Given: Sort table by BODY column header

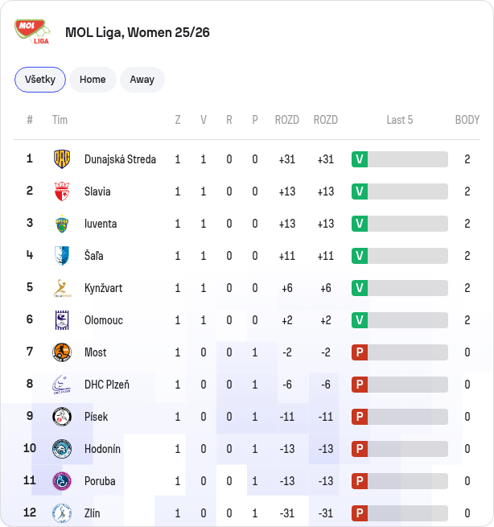Looking at the screenshot, I should 467,120.
